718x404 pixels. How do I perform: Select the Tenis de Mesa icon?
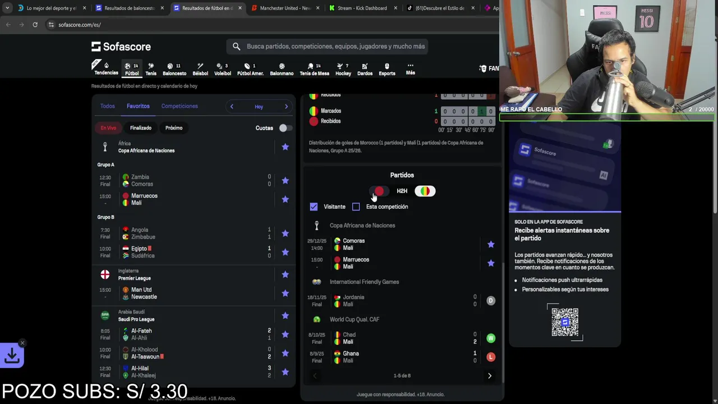314,69
